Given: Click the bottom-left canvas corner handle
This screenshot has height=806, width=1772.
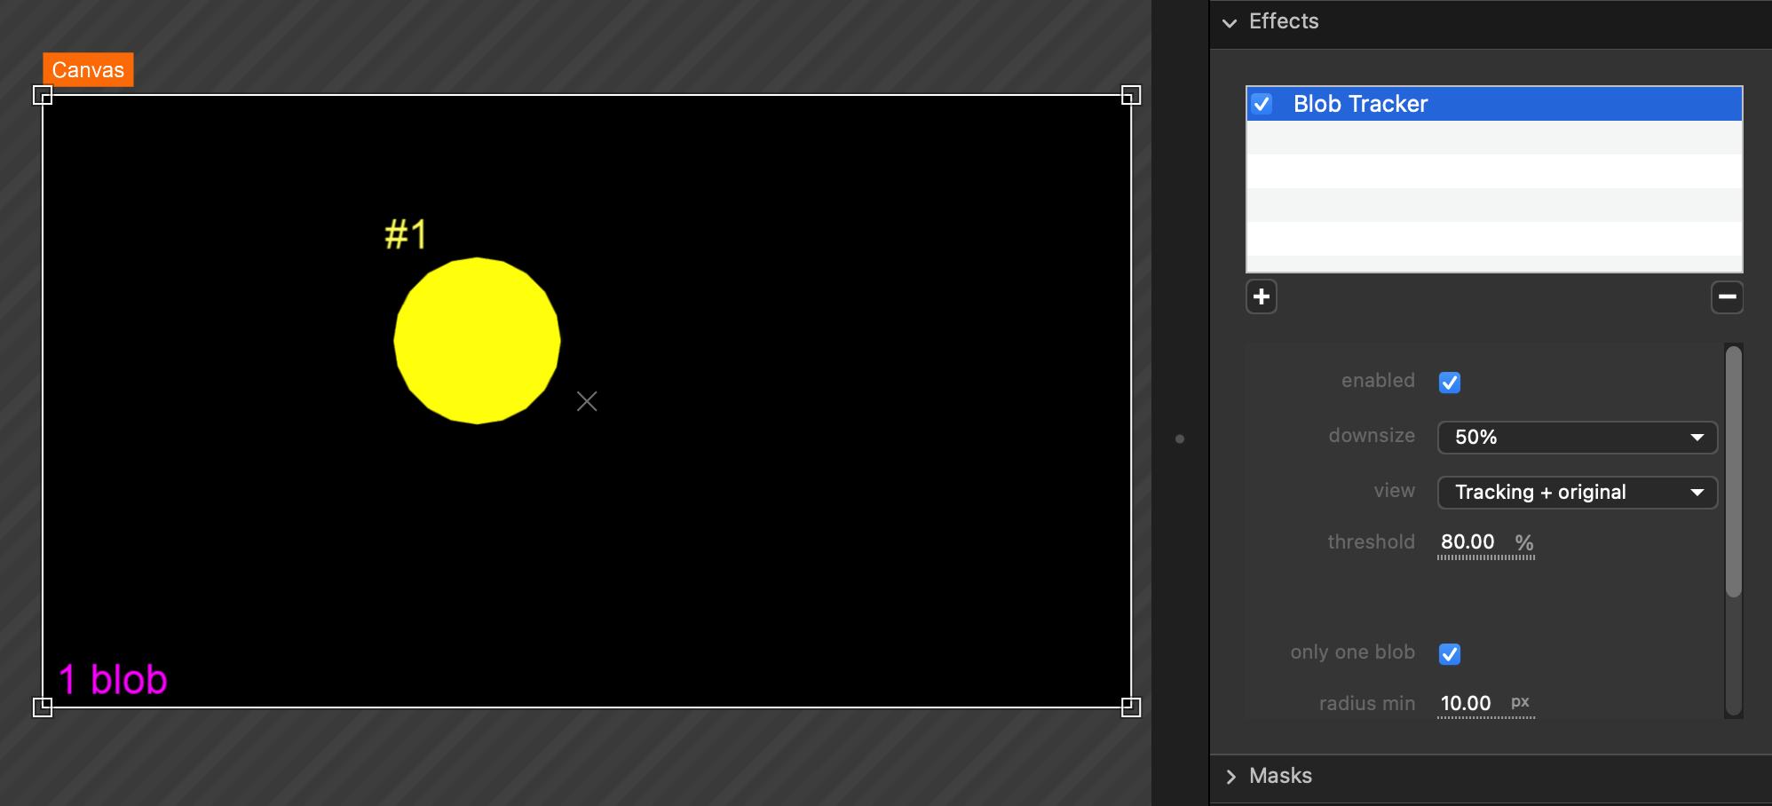Looking at the screenshot, I should [x=43, y=707].
